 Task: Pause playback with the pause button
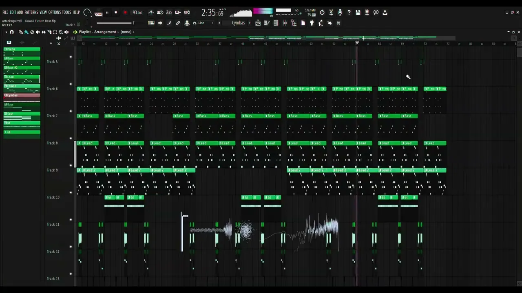pos(107,13)
